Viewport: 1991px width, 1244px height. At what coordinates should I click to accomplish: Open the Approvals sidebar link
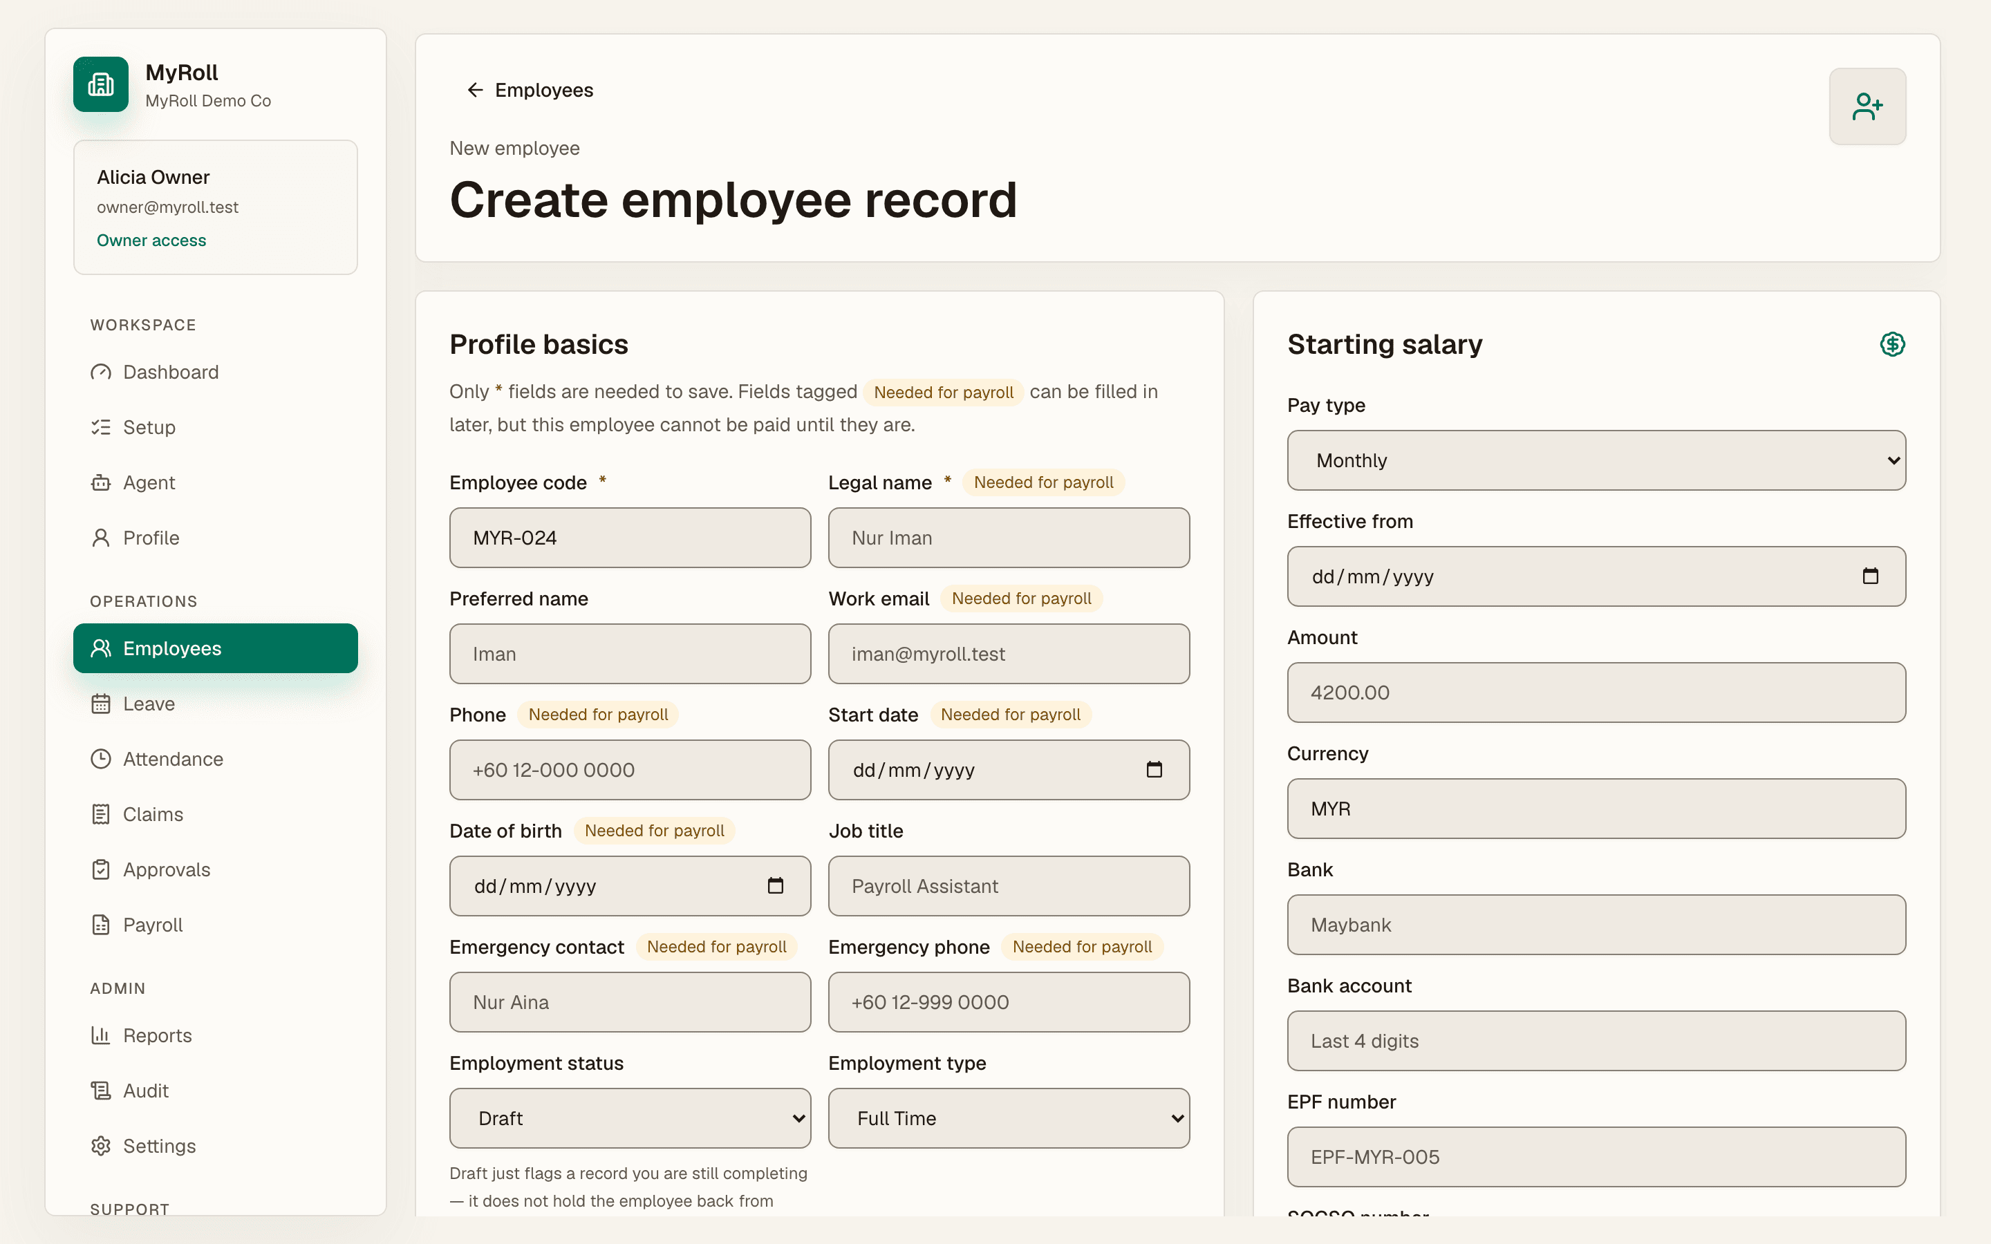click(216, 869)
